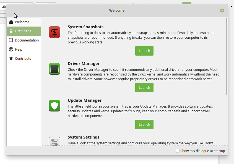Open the dropdown arrow in the background window
This screenshot has width=234, height=164.
[x=231, y=7]
